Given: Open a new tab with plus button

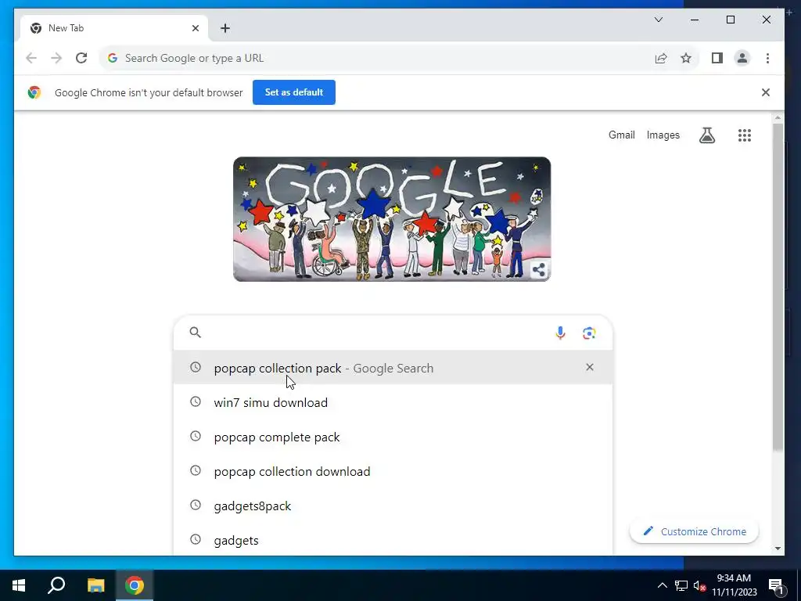Looking at the screenshot, I should click(x=225, y=28).
